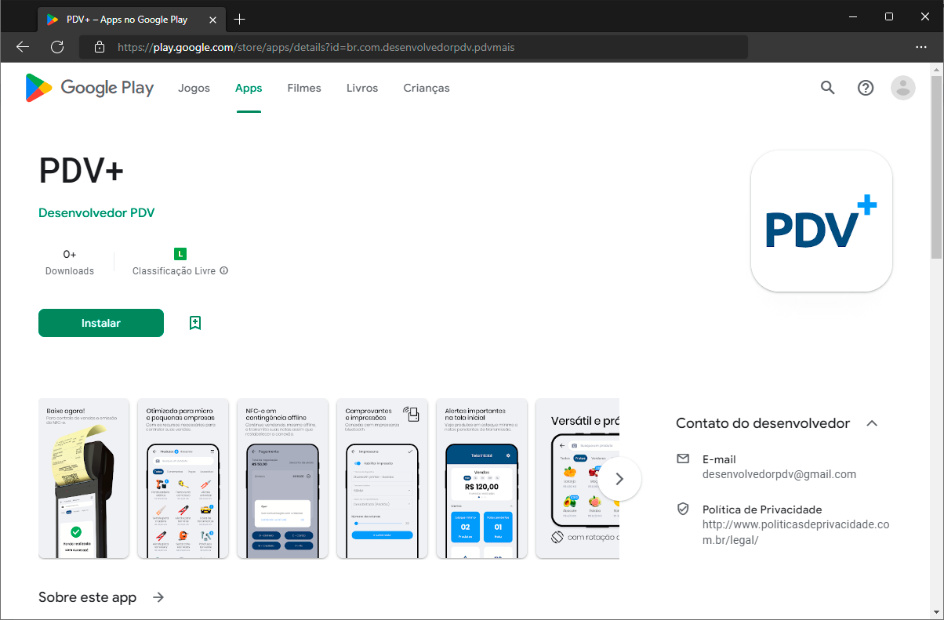Open a new browser tab

(240, 19)
